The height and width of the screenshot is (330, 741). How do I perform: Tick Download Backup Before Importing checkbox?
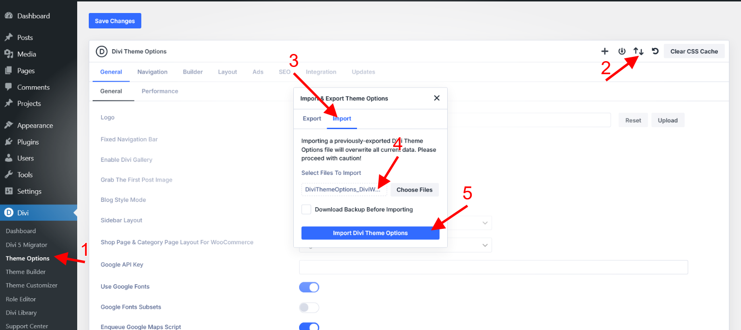coord(306,210)
